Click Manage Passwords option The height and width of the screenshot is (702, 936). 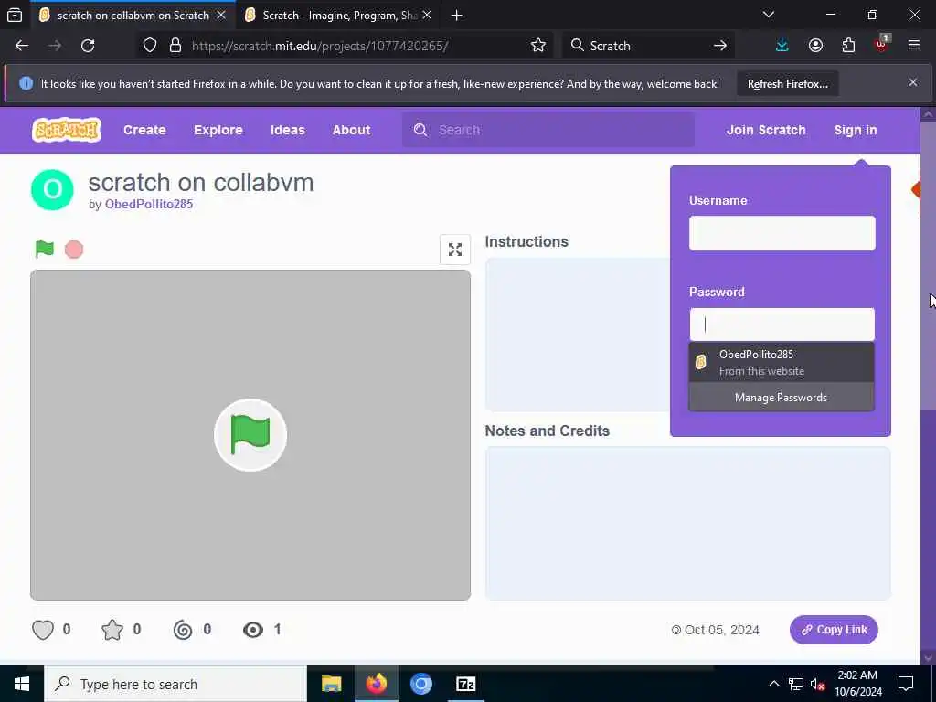782,398
